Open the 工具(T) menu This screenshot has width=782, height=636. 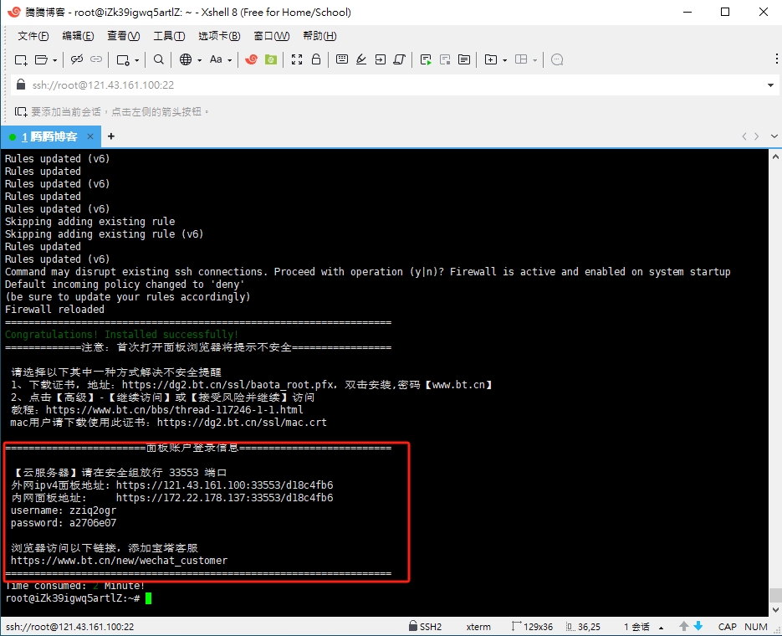point(169,36)
